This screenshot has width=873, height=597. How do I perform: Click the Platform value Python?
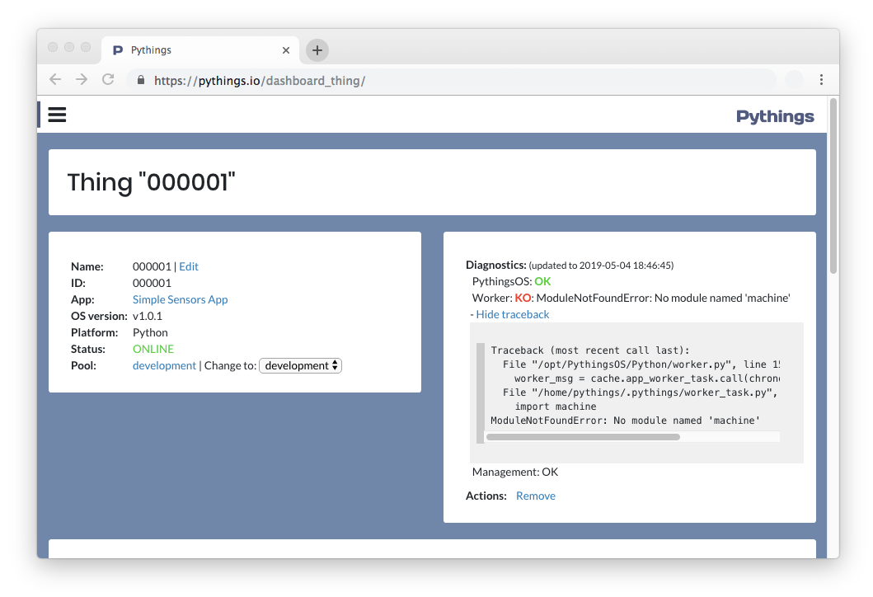[150, 332]
